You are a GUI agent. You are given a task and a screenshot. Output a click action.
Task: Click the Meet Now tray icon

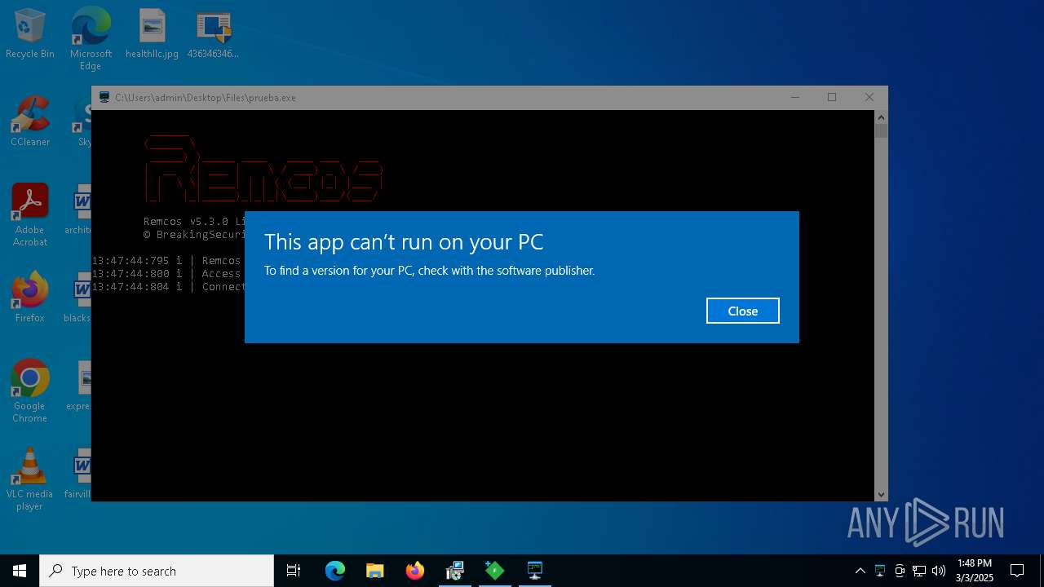900,571
